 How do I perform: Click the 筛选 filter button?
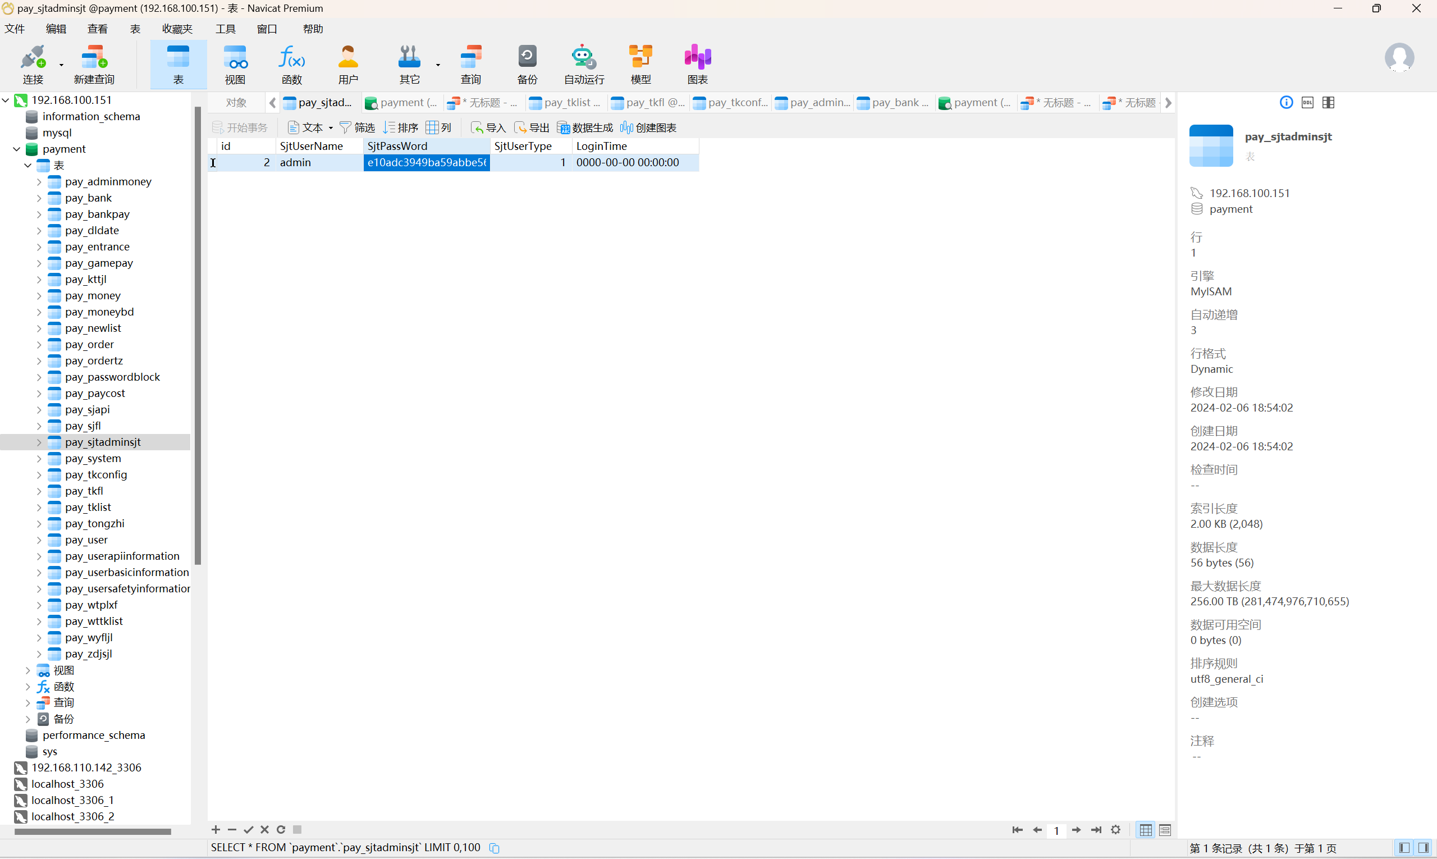(x=357, y=127)
